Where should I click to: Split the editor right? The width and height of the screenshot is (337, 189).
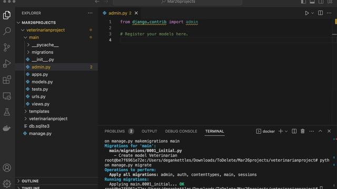pos(320,13)
